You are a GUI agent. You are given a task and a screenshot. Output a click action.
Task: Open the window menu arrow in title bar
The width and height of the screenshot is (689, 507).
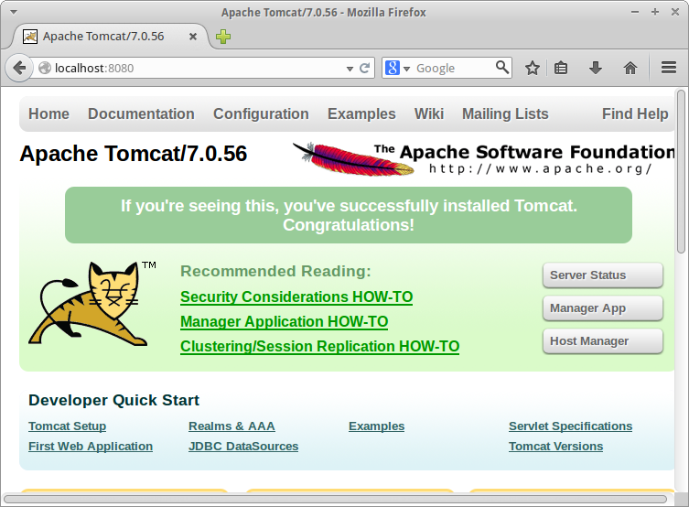click(14, 12)
